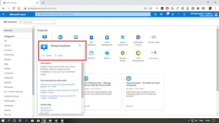Select the Identity category
Viewport: 219px width, 123px height.
pyautogui.click(x=7, y=110)
